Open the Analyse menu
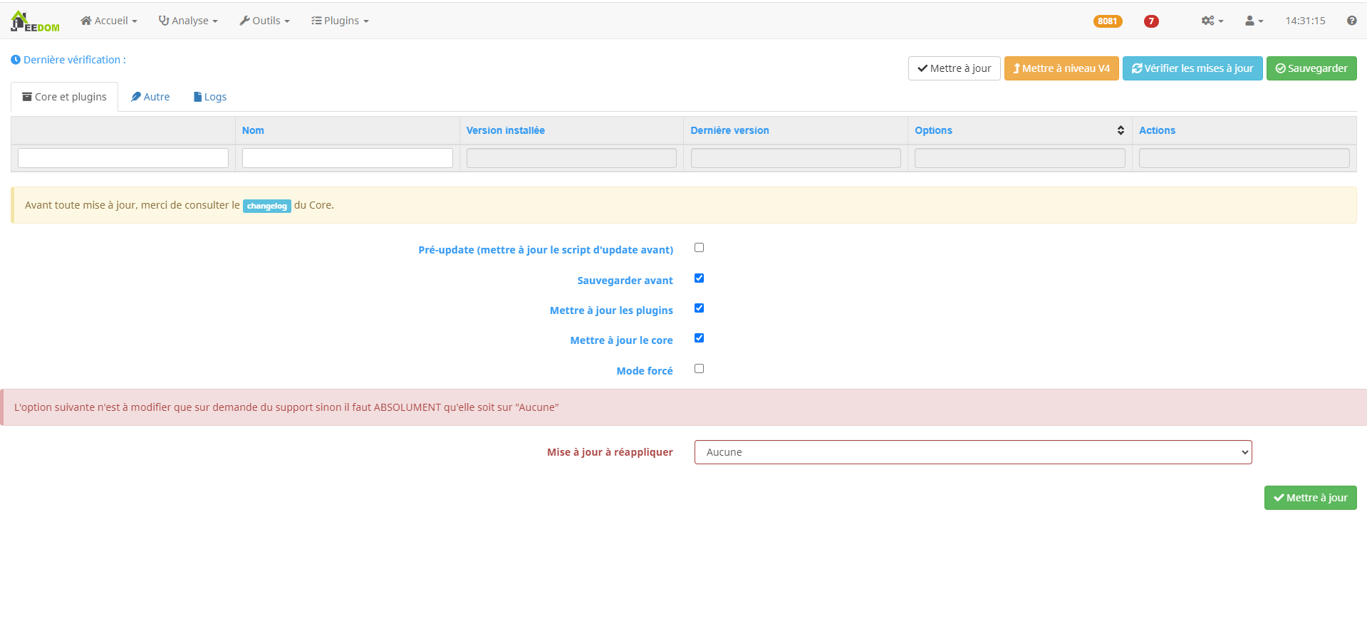Viewport: 1367px width, 638px height. click(x=188, y=21)
